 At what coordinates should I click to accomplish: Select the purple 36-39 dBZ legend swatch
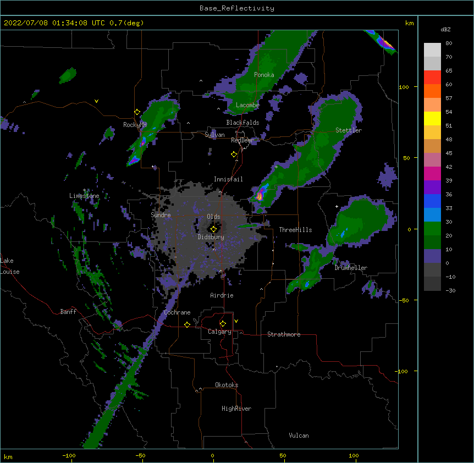[x=432, y=188]
